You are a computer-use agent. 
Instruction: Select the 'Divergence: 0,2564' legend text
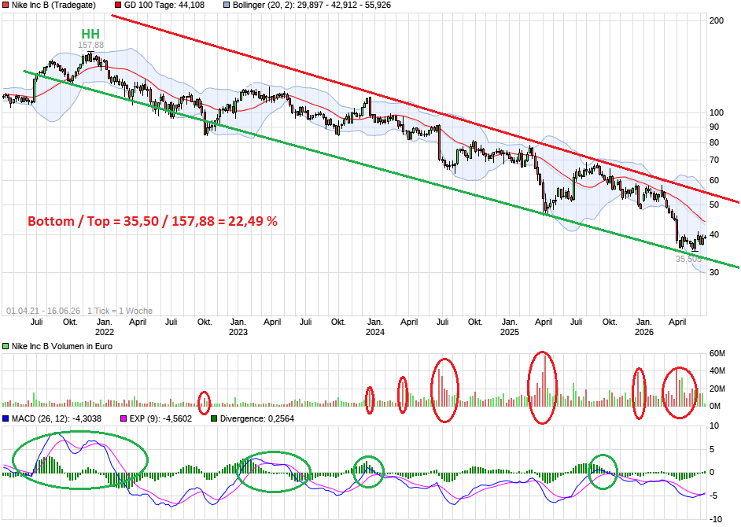(x=257, y=418)
